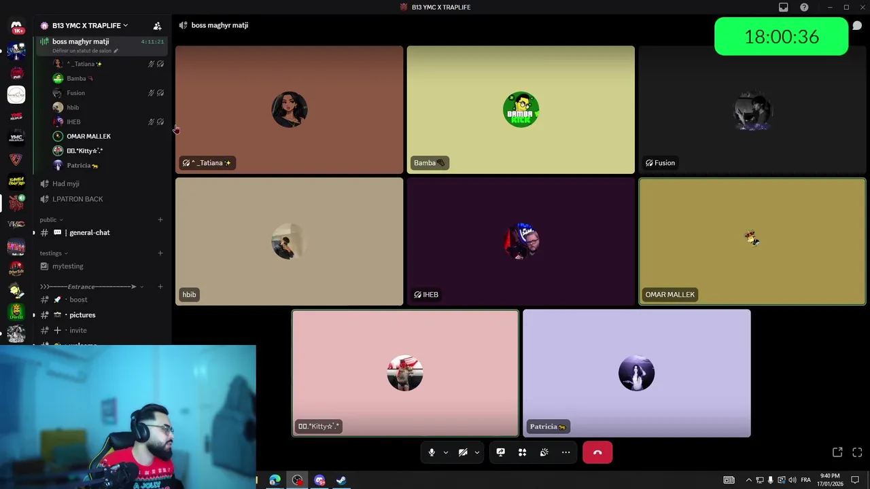Focus the Bamba video tile
The width and height of the screenshot is (870, 489).
(x=521, y=110)
